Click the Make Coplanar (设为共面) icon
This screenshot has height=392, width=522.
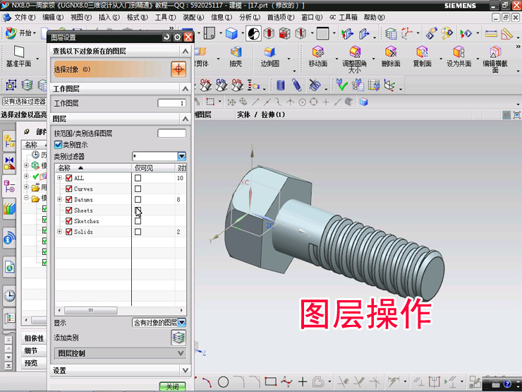click(459, 53)
